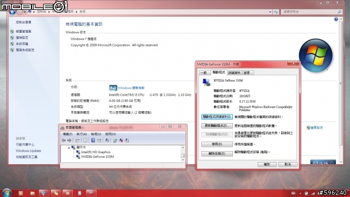Screen dimensions: 350x197
Task: Click Back arrow in Device Manager toolbar
Action: pos(63,140)
